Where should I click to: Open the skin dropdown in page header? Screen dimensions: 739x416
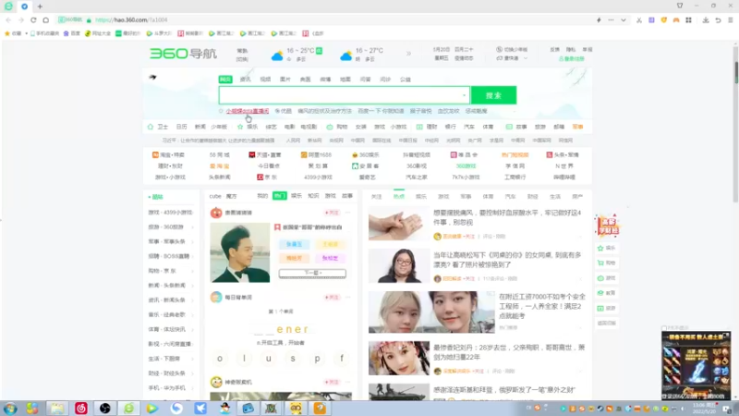point(513,58)
